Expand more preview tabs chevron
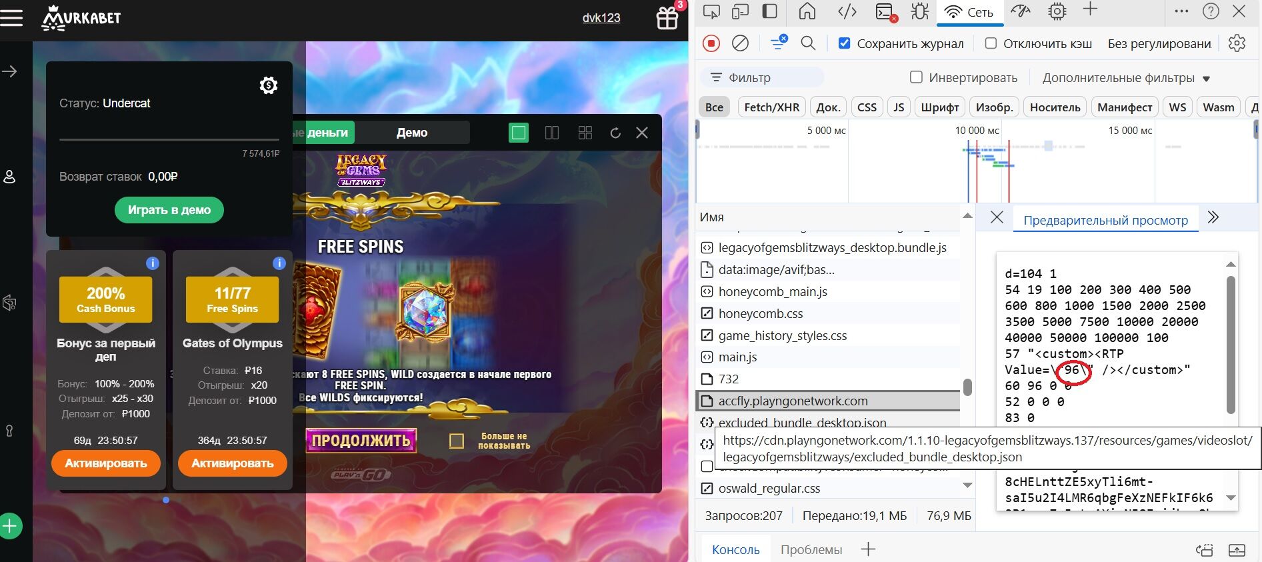1262x562 pixels. tap(1213, 217)
